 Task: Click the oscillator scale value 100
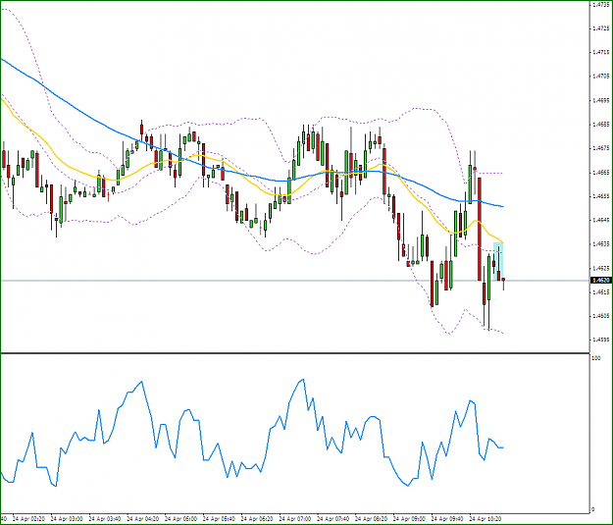pyautogui.click(x=596, y=358)
